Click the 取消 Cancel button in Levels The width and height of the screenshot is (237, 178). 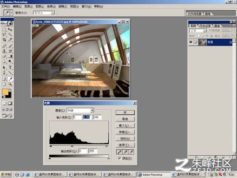[x=125, y=119]
